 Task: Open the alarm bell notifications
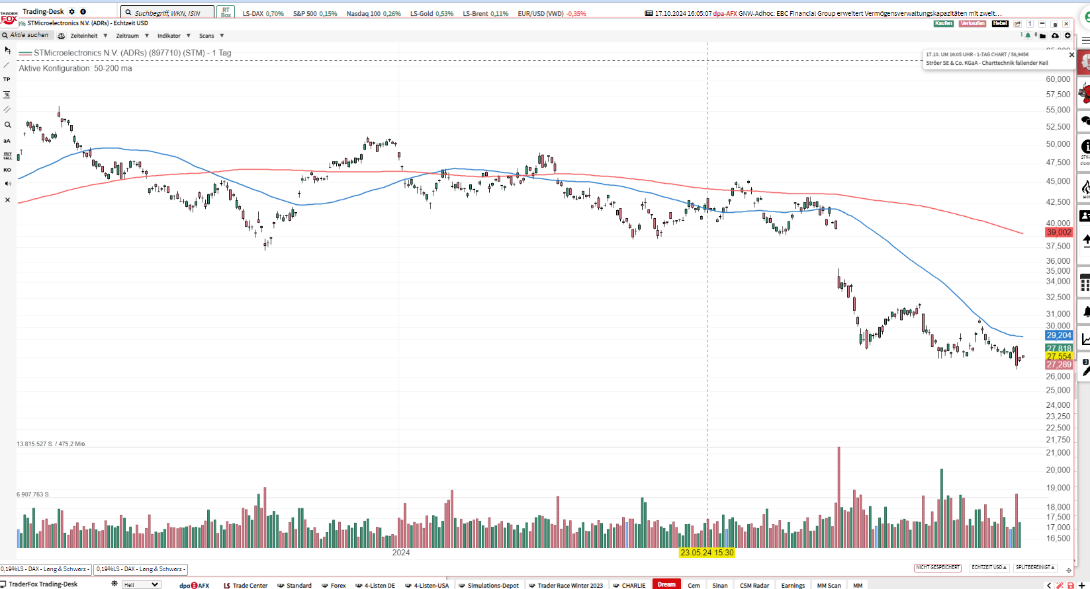(1027, 36)
